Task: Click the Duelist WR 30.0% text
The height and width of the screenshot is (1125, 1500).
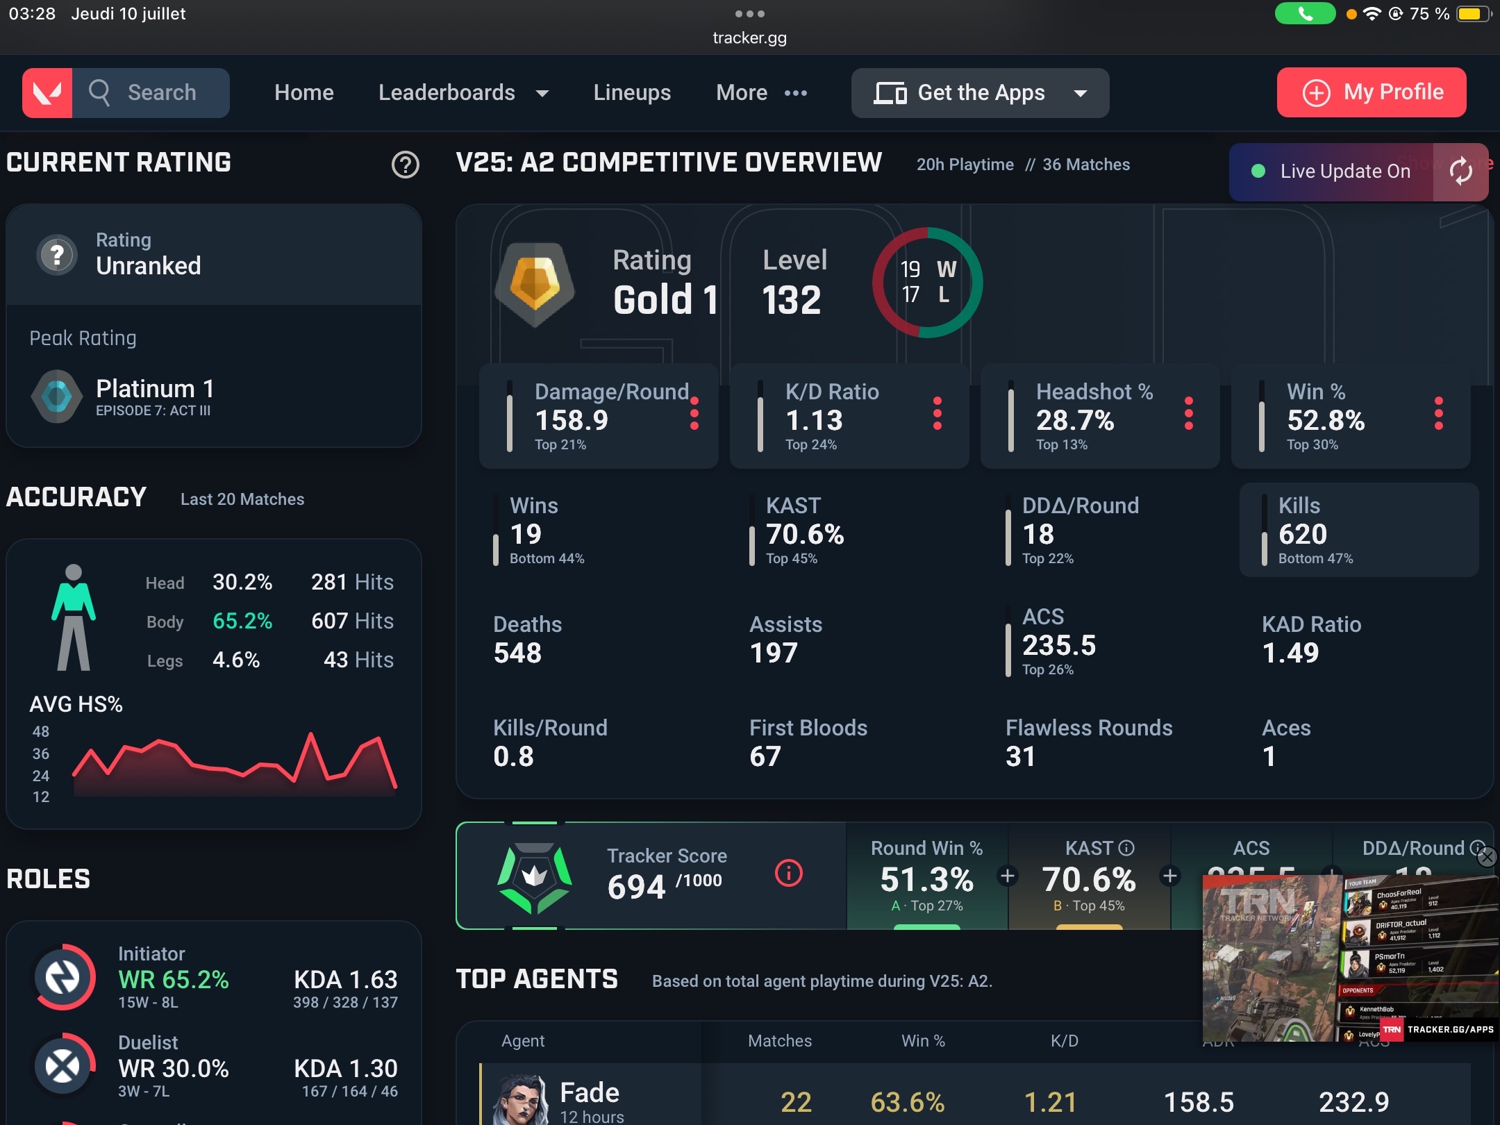Action: (173, 1068)
